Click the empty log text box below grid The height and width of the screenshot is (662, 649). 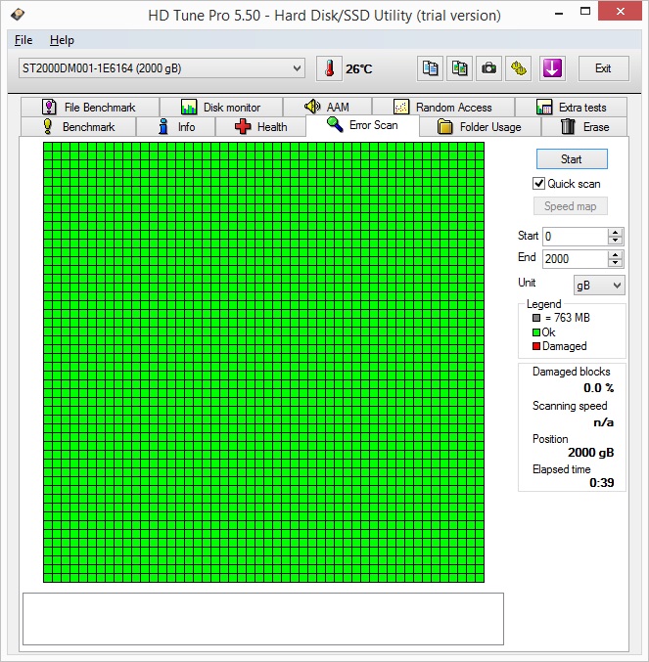click(x=262, y=619)
